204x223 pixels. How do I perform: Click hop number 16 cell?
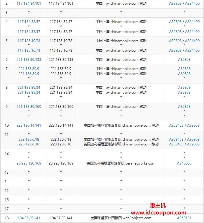[x=6, y=200]
